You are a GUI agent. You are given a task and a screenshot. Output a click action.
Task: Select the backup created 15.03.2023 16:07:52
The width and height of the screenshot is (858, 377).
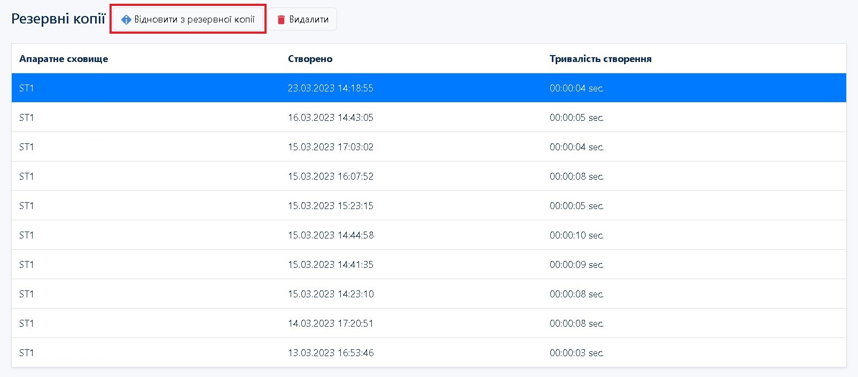[330, 176]
